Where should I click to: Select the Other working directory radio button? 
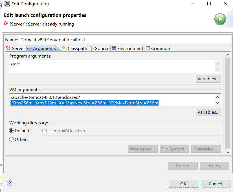tap(11, 139)
